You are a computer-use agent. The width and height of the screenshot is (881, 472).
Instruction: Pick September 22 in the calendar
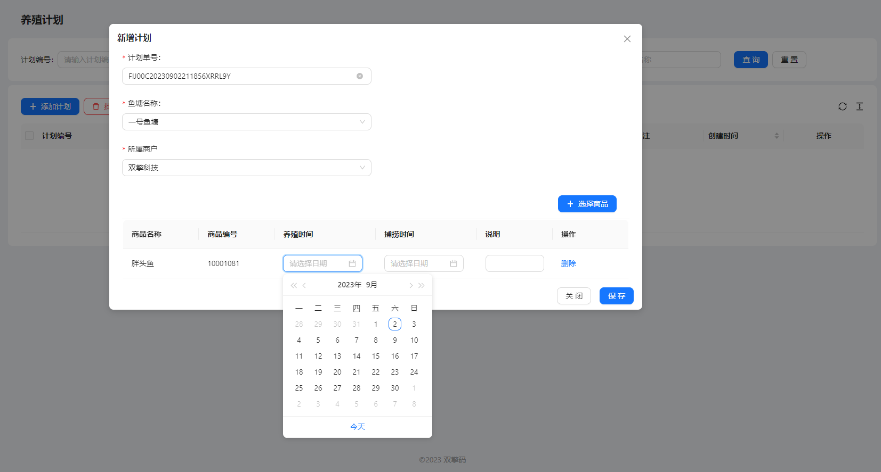[376, 372]
